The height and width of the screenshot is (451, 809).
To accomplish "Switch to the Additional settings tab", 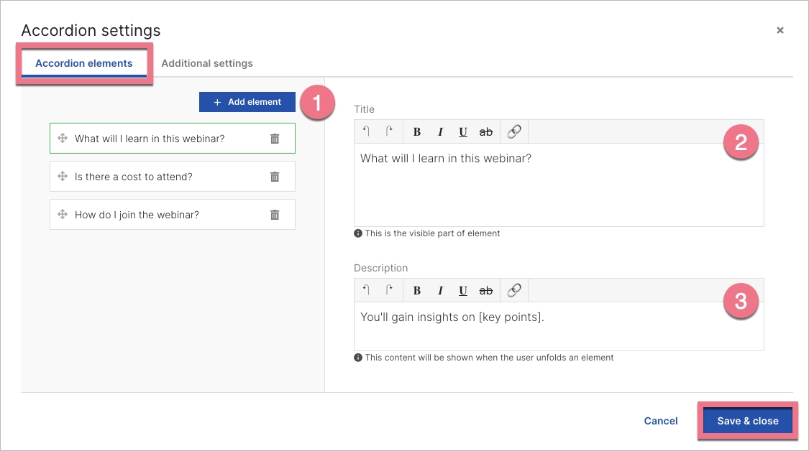I will 207,63.
